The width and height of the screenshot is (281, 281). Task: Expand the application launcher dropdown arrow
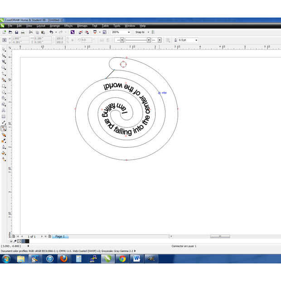(100, 32)
